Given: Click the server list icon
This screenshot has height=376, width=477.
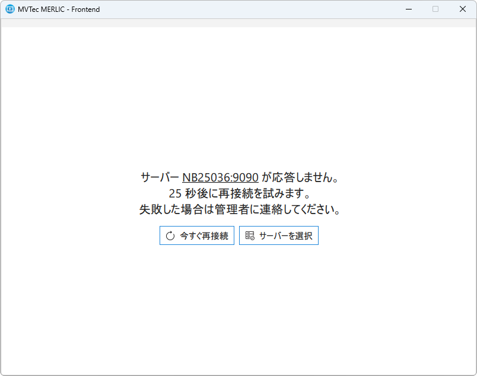Looking at the screenshot, I should click(x=250, y=235).
